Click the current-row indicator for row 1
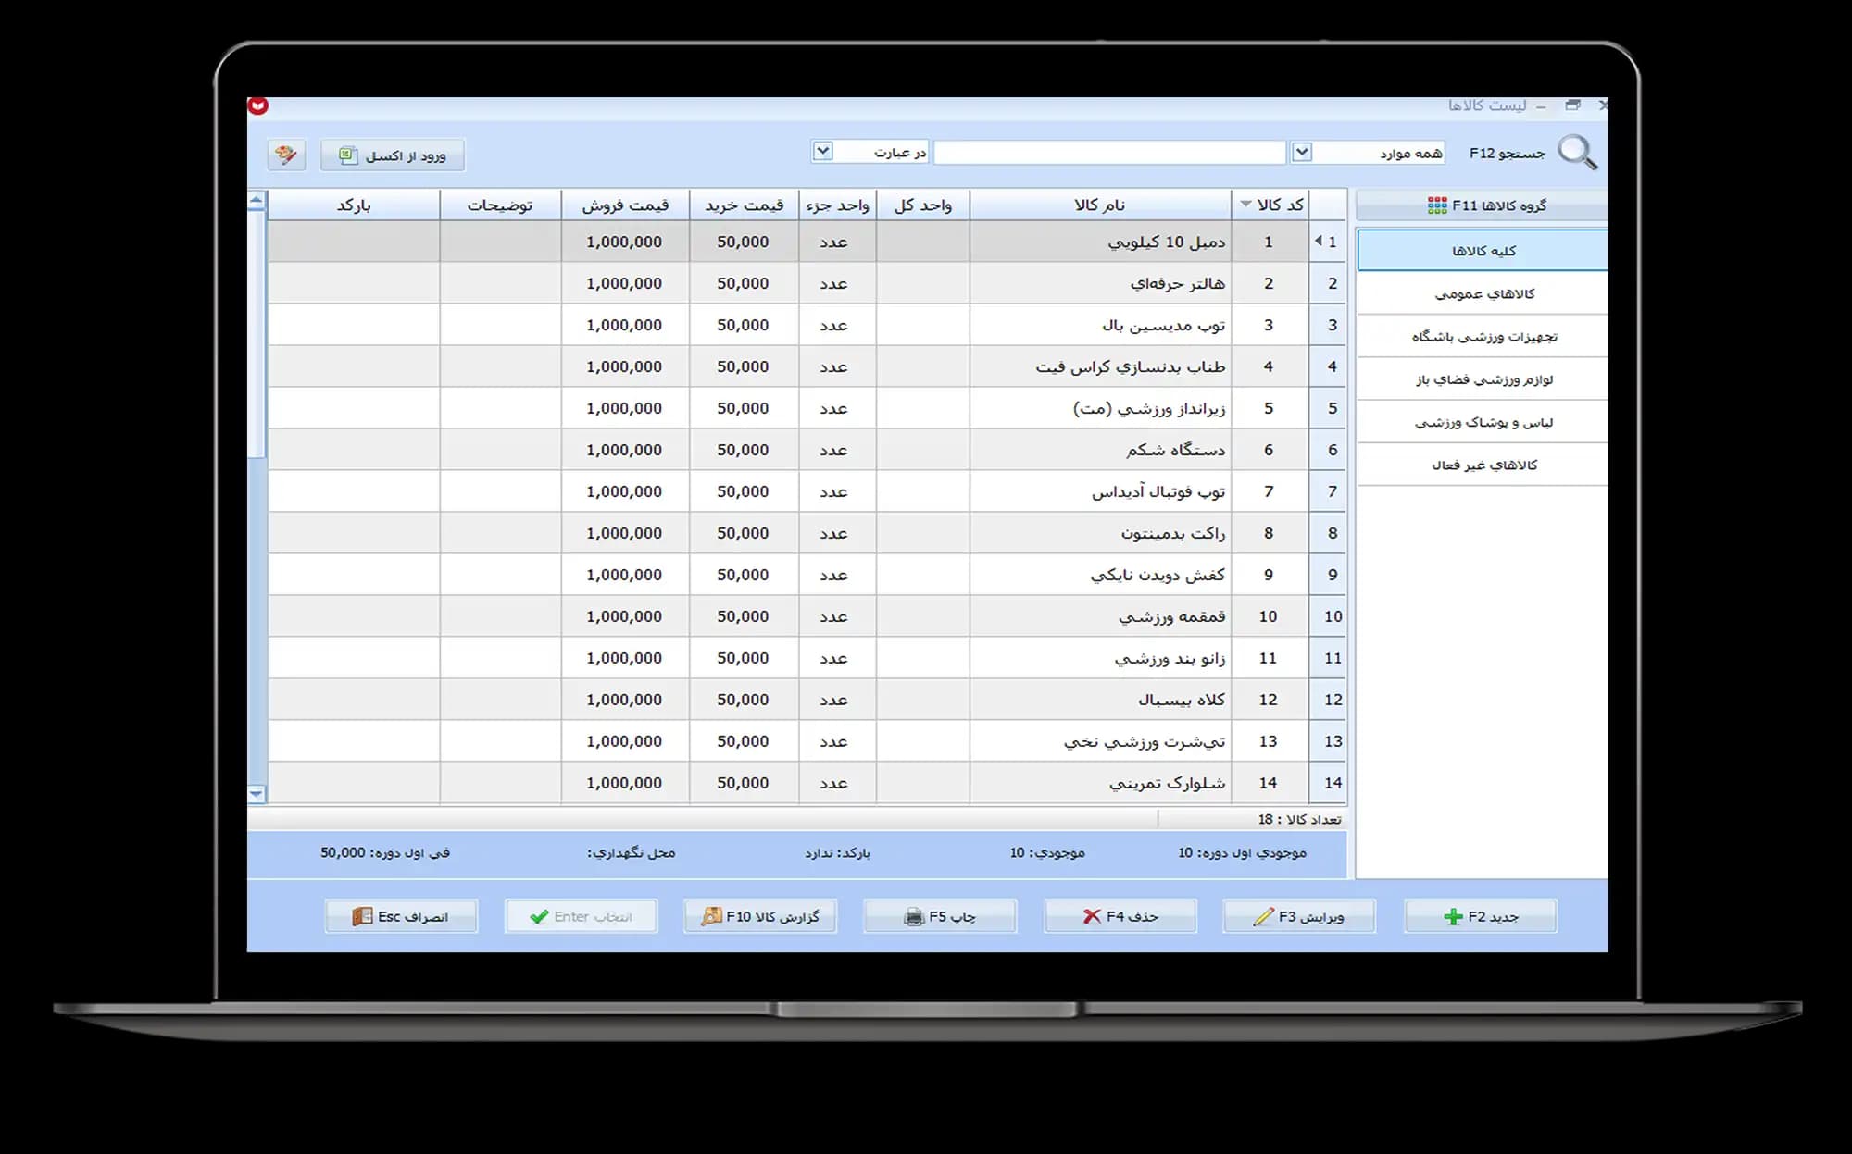 point(1318,241)
